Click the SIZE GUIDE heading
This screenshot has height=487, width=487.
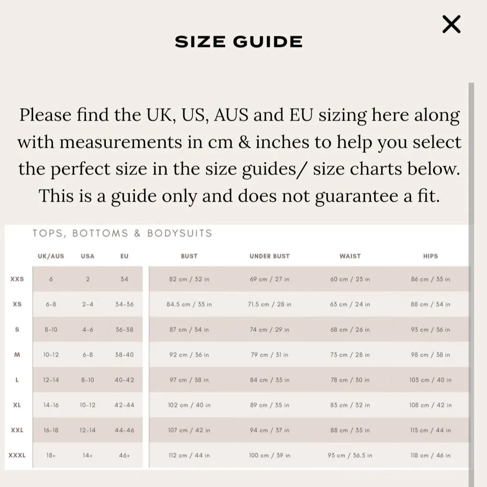click(238, 42)
